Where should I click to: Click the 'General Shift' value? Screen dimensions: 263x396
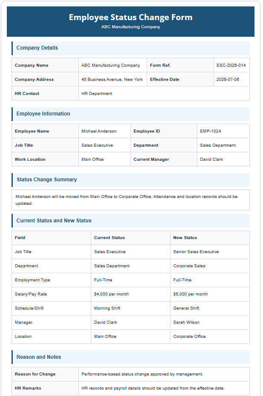[186, 308]
